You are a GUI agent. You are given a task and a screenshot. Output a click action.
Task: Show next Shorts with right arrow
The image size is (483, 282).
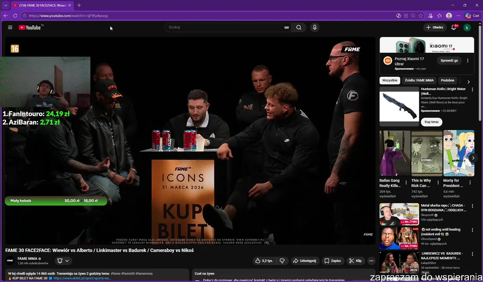(473, 158)
